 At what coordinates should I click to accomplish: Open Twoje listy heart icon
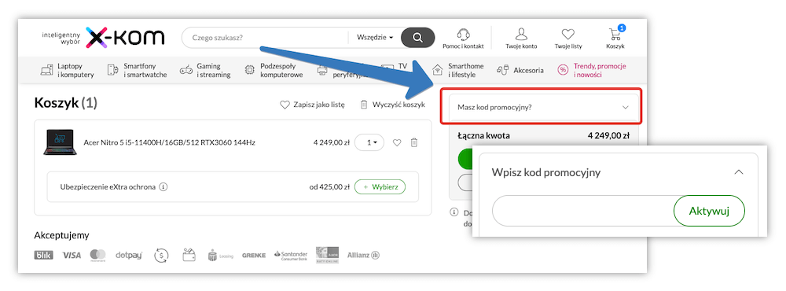tap(568, 35)
